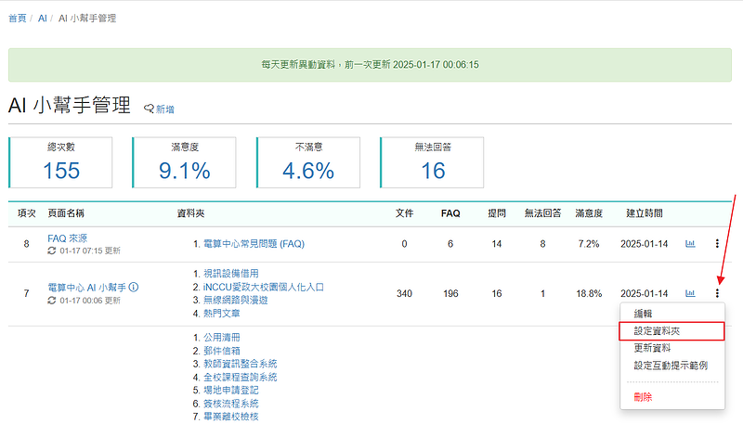743x424 pixels.
Task: Click refresh icon under FAQ 來源
Action: (53, 251)
